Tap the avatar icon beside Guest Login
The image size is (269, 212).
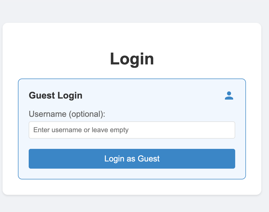(x=229, y=95)
